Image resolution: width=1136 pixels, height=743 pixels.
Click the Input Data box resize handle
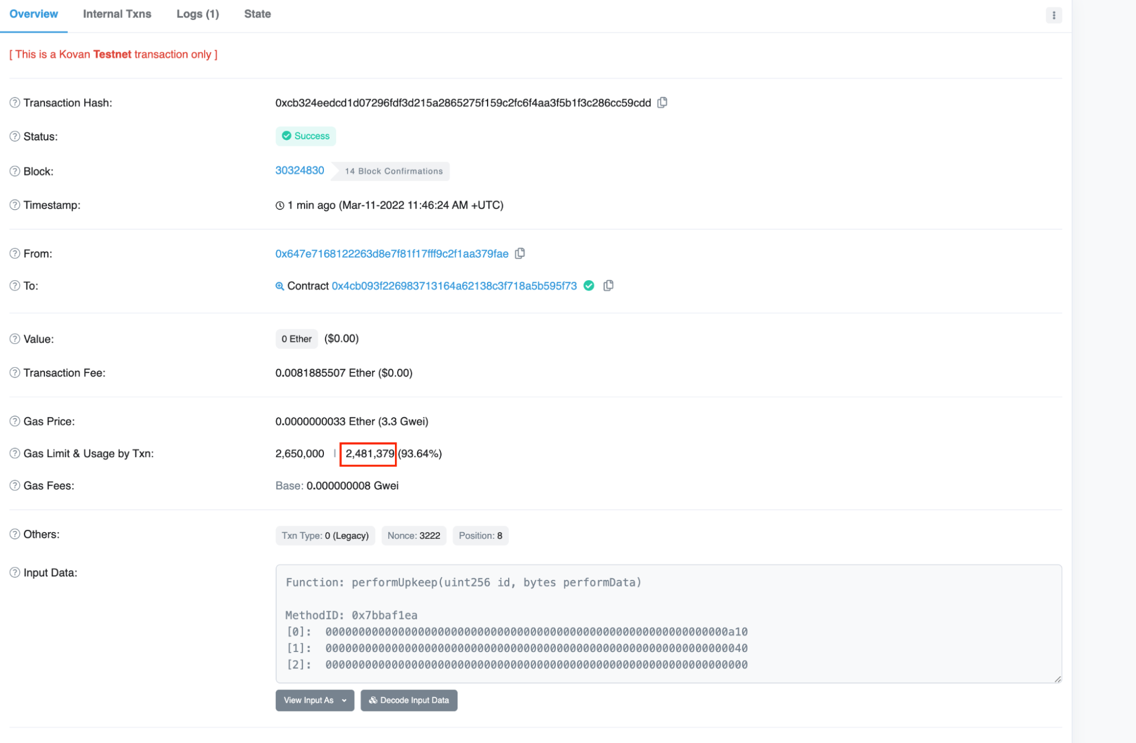click(1057, 679)
